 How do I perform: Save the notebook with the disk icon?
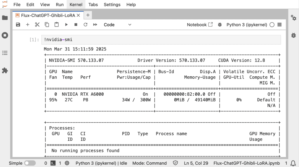click(18, 24)
